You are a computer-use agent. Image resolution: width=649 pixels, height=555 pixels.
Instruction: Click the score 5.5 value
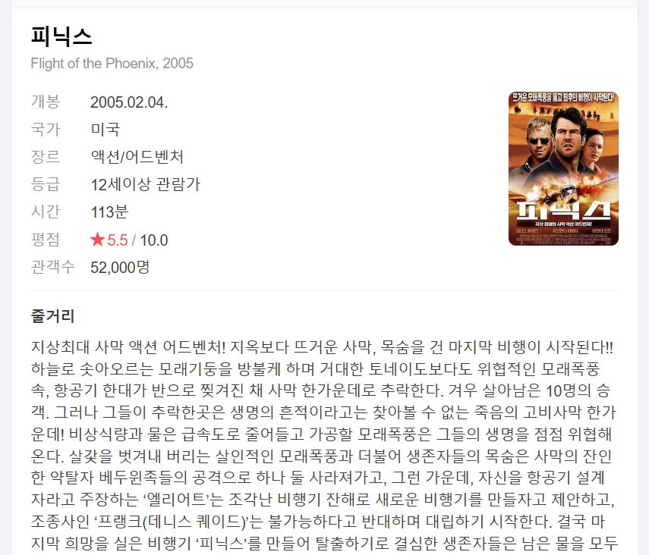click(118, 240)
